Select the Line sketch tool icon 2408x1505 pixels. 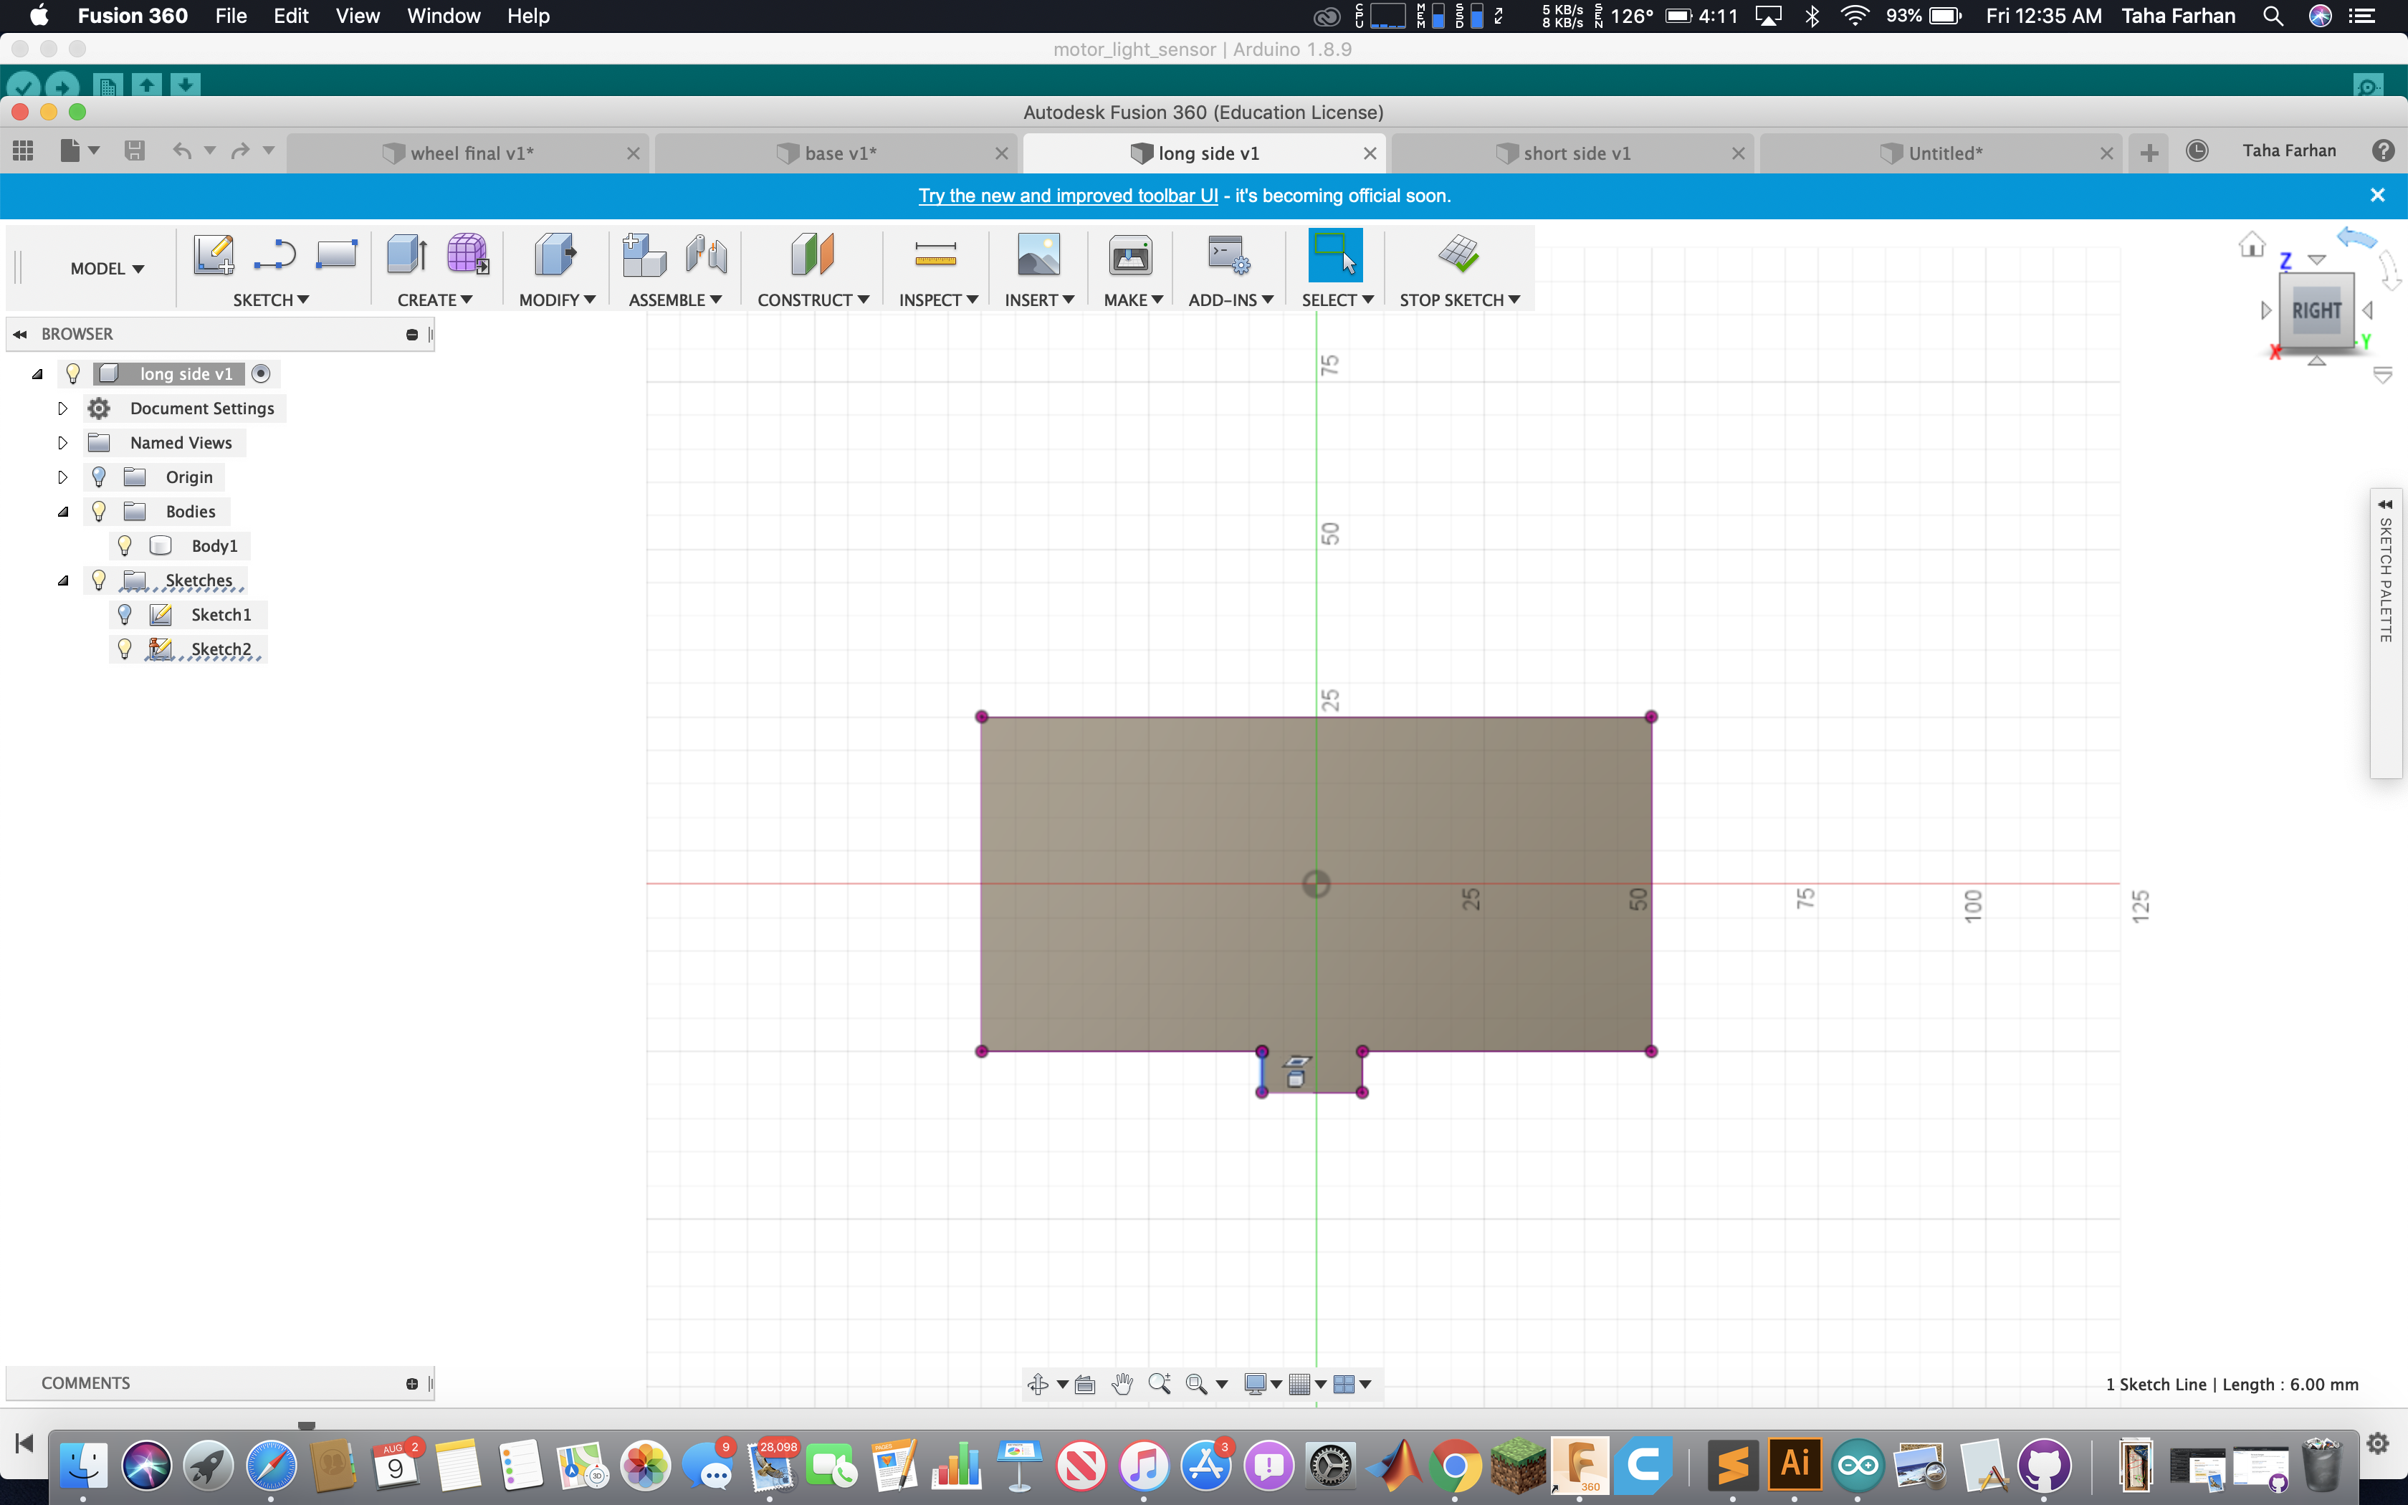pos(274,255)
